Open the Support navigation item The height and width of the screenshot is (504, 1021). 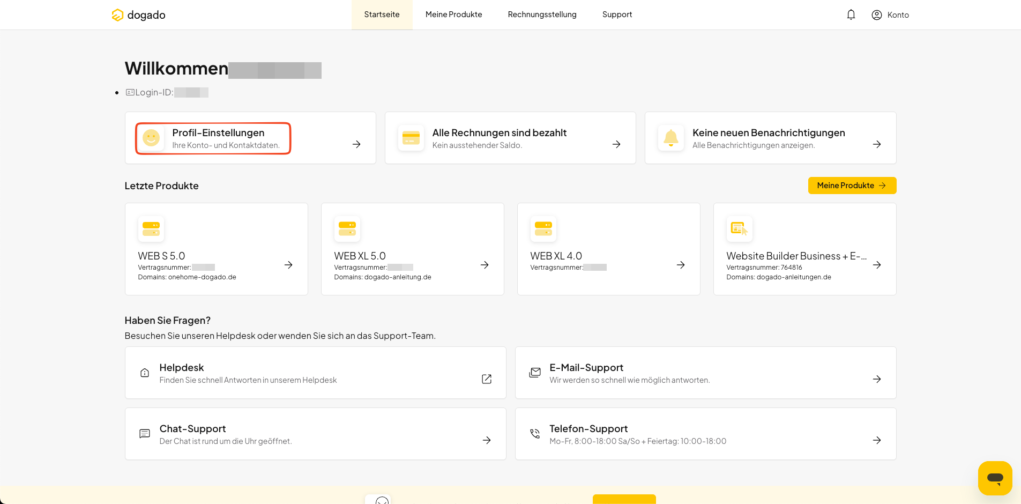tap(617, 14)
